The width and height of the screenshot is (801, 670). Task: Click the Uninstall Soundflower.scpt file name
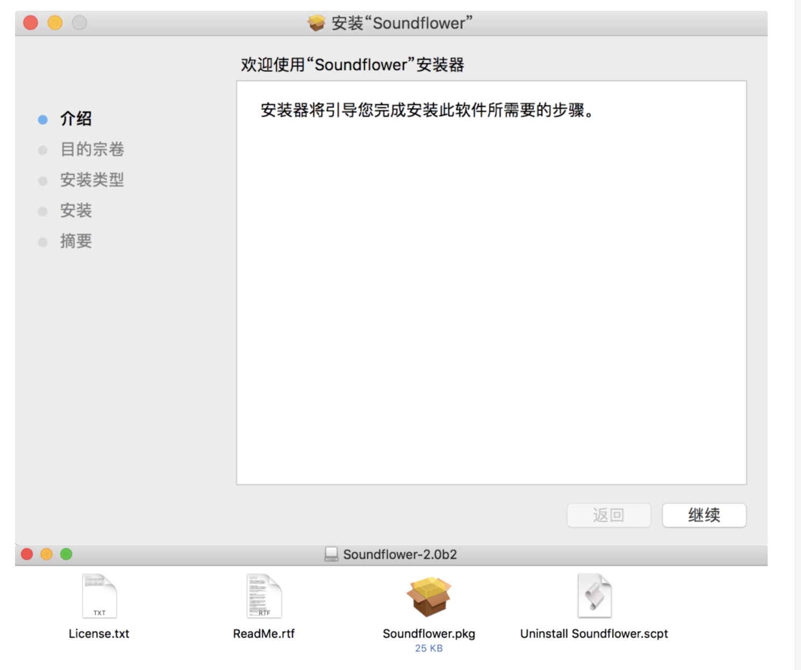pos(594,634)
